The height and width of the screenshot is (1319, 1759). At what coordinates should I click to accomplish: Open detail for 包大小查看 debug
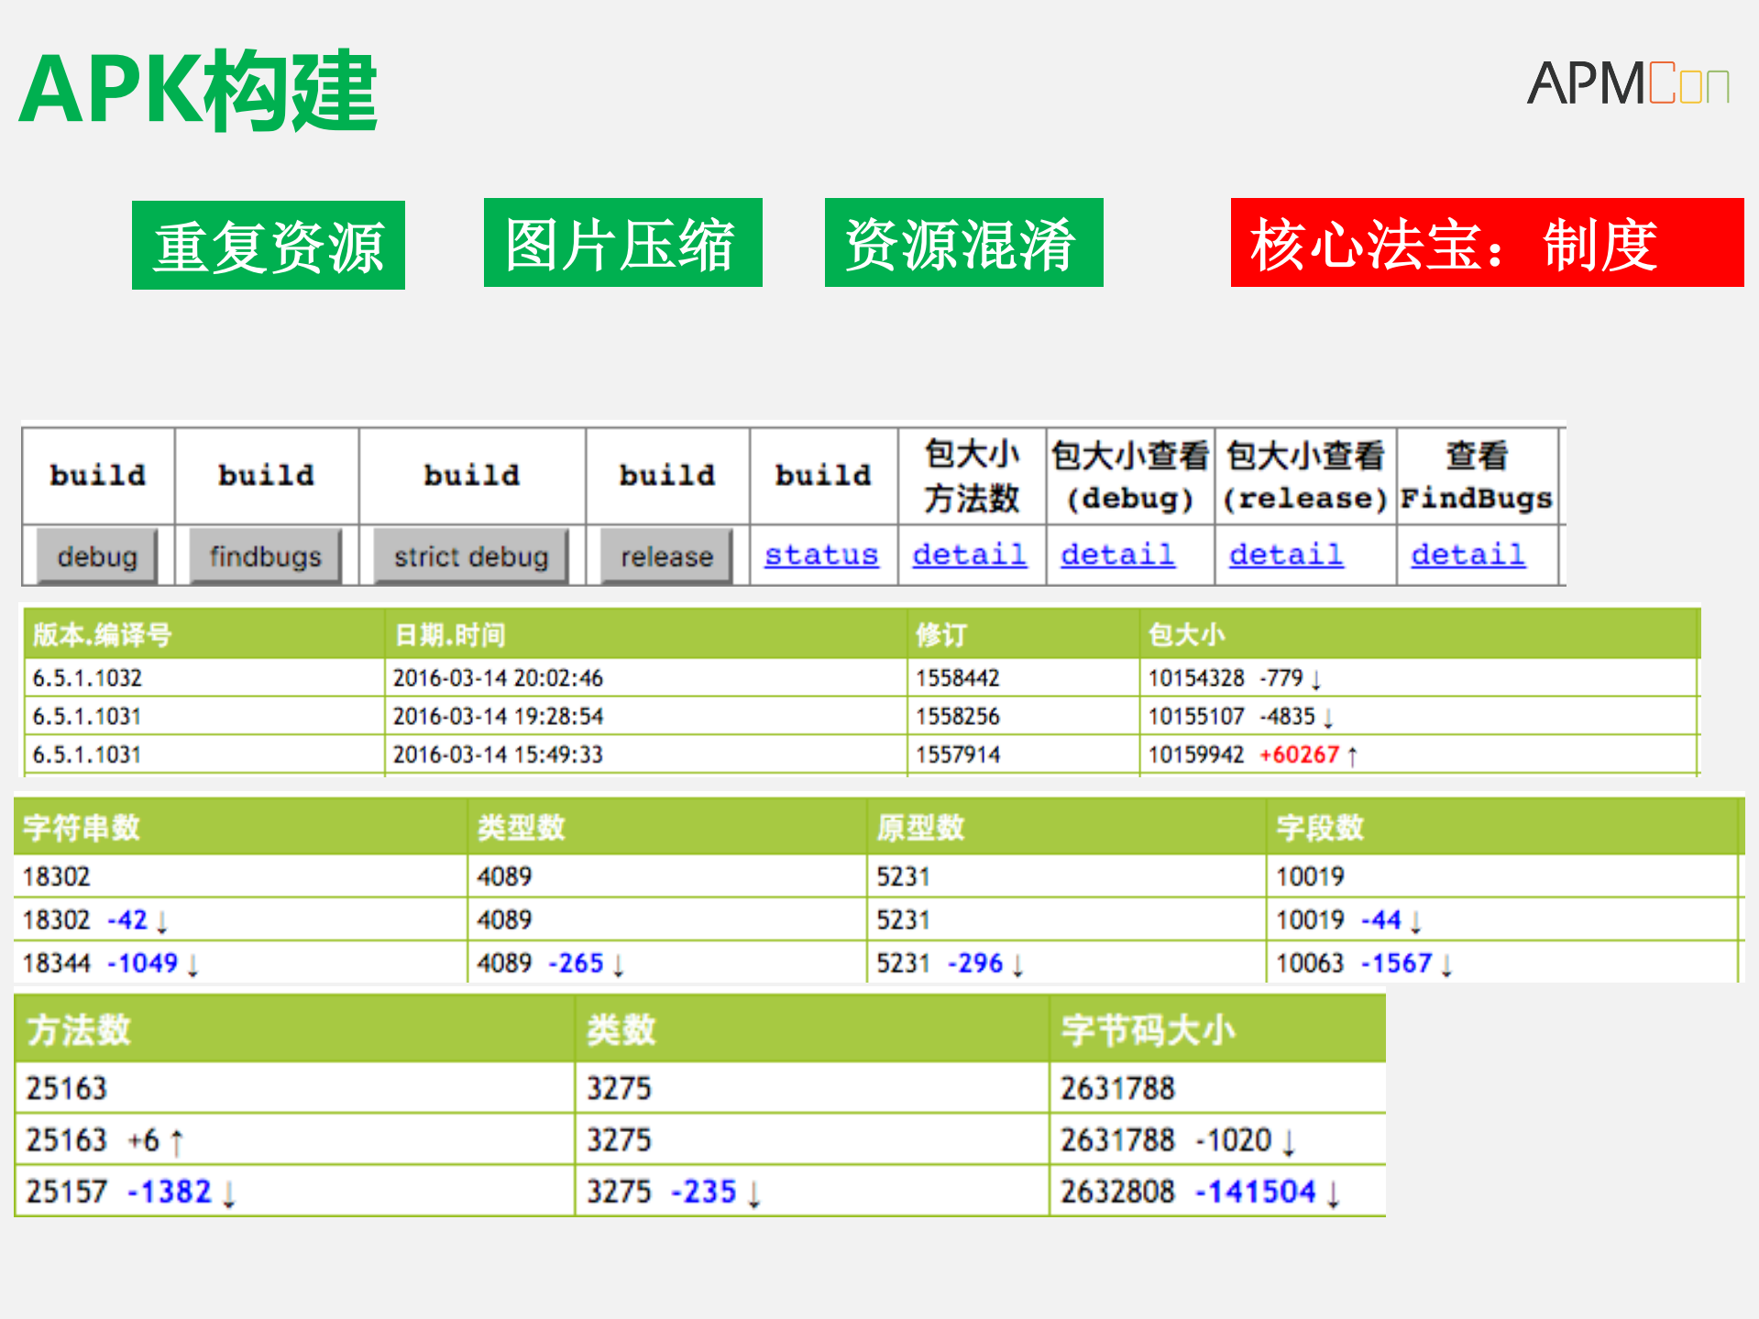pos(1117,555)
